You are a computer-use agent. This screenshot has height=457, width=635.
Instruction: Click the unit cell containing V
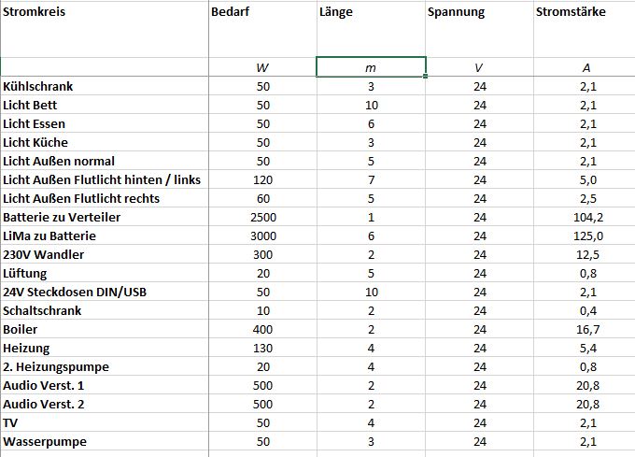point(479,67)
